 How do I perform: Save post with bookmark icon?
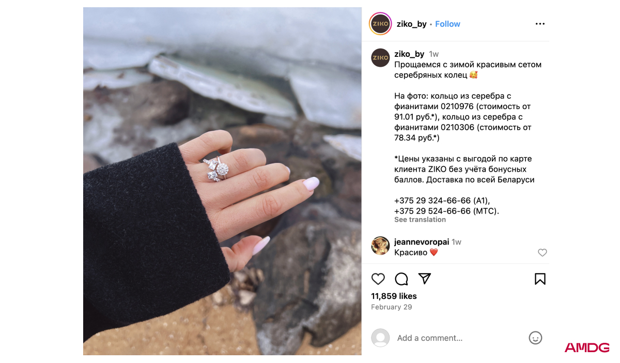point(540,279)
